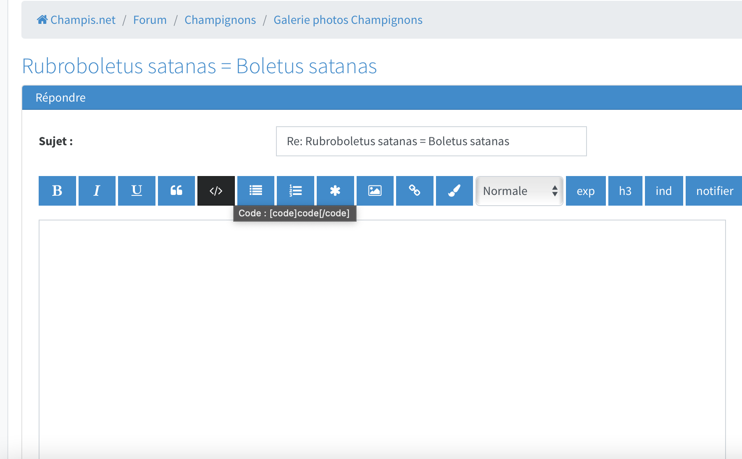742x459 pixels.
Task: Insert an image tag
Action: point(375,191)
